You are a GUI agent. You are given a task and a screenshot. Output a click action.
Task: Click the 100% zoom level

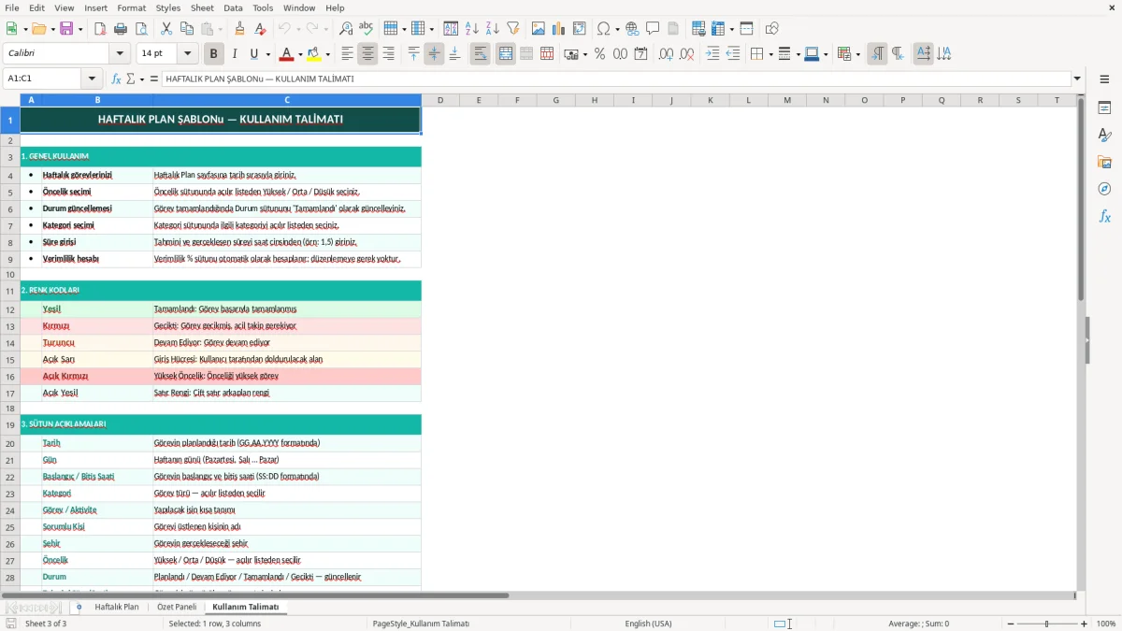[1106, 624]
